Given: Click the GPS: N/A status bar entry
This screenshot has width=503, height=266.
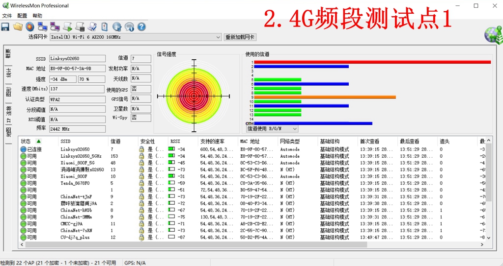Looking at the screenshot, I should click(135, 263).
